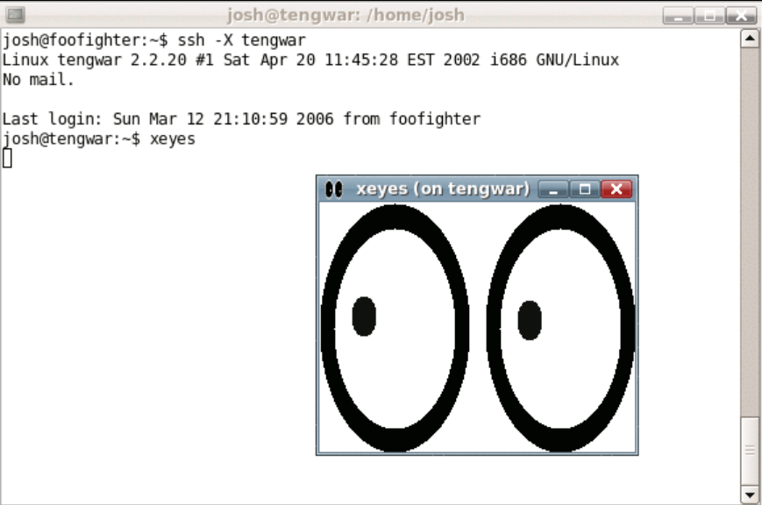Close the josh@tengwar terminal window
The height and width of the screenshot is (505, 762).
point(741,15)
